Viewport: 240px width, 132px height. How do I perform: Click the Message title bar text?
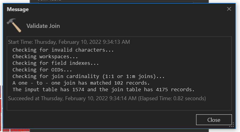coord(18,9)
